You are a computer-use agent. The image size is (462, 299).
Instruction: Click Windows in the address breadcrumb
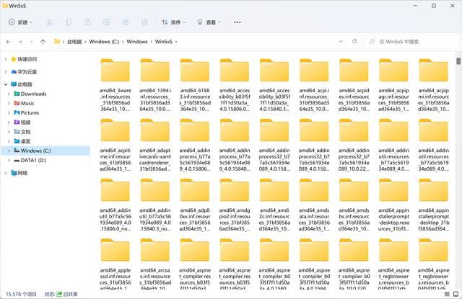pyautogui.click(x=137, y=42)
